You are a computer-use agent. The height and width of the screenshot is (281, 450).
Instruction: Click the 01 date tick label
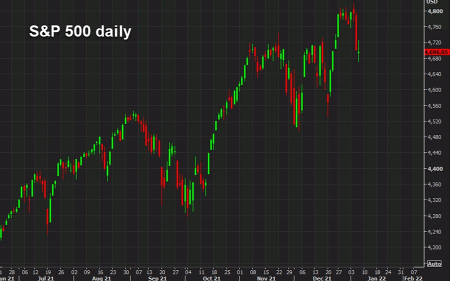pyautogui.click(x=239, y=272)
